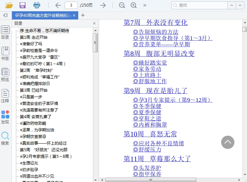Viewport: 247px width, 182px height.
Task: Print the document with the printer icon
Action: [x=37, y=5]
